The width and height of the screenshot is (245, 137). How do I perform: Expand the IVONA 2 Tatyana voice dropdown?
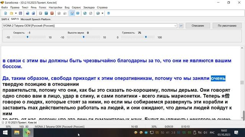tap(175, 26)
